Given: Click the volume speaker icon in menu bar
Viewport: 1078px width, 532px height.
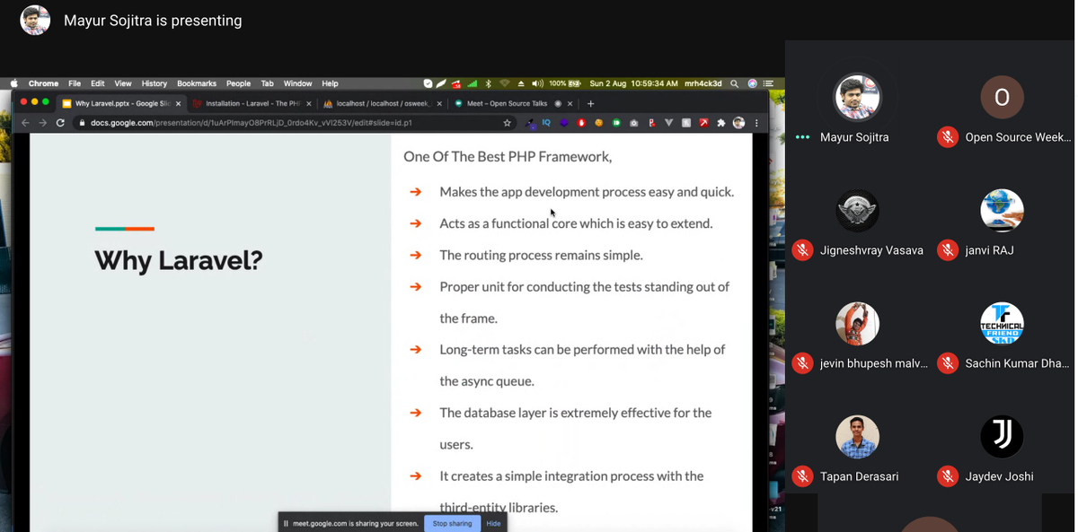Looking at the screenshot, I should pos(537,83).
